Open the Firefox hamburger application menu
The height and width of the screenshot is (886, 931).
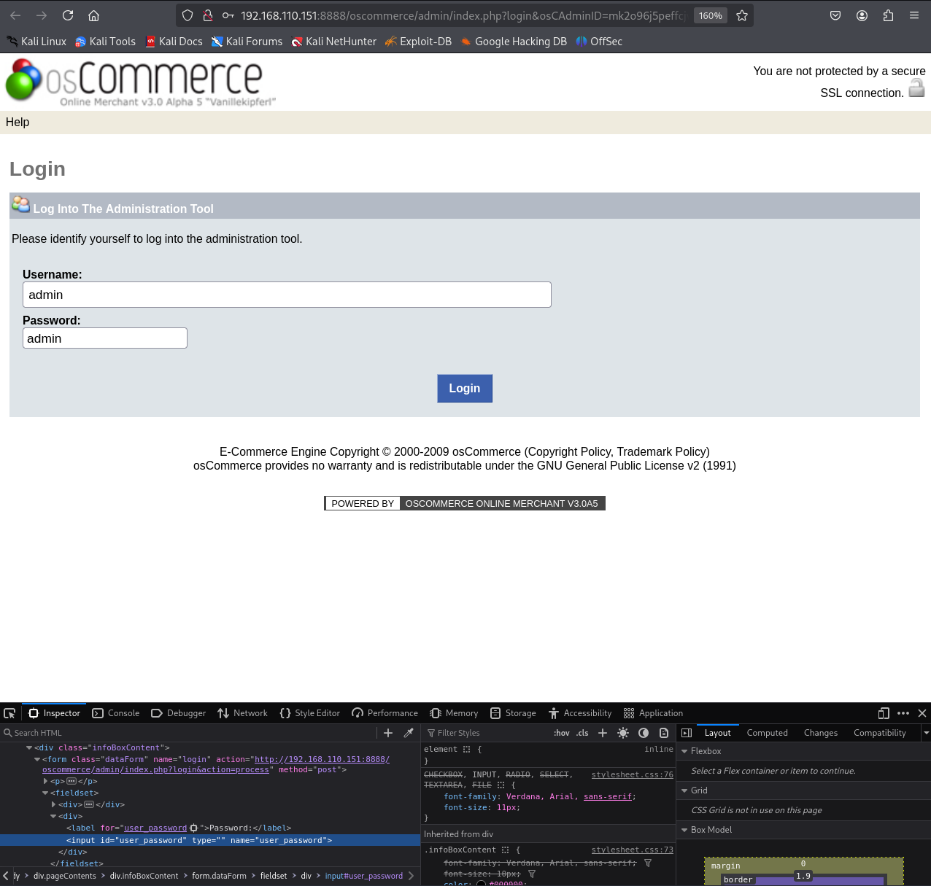coord(913,15)
